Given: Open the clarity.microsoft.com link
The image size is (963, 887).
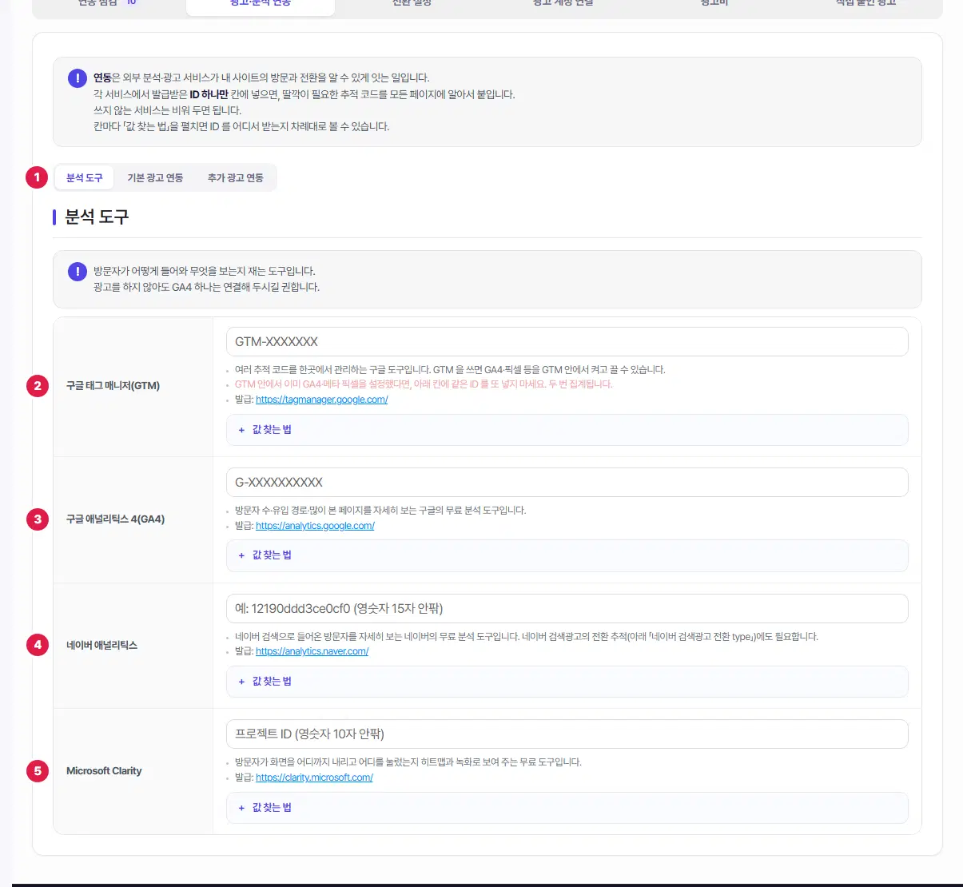Looking at the screenshot, I should pos(314,778).
